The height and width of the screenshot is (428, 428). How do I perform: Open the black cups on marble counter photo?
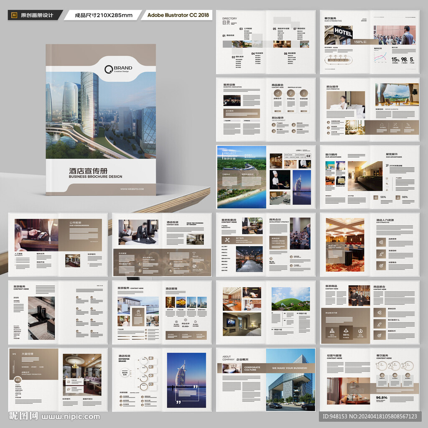click(41, 318)
